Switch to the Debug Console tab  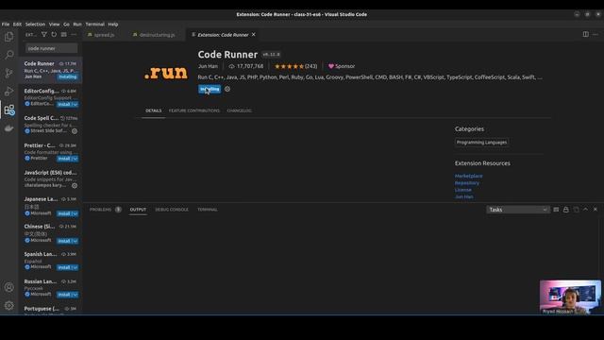(172, 210)
